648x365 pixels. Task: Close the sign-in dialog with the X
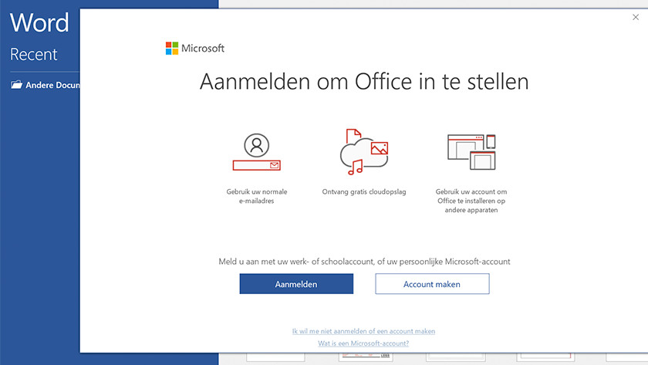click(x=636, y=17)
